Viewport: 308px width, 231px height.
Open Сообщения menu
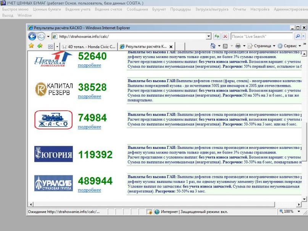click(137, 9)
